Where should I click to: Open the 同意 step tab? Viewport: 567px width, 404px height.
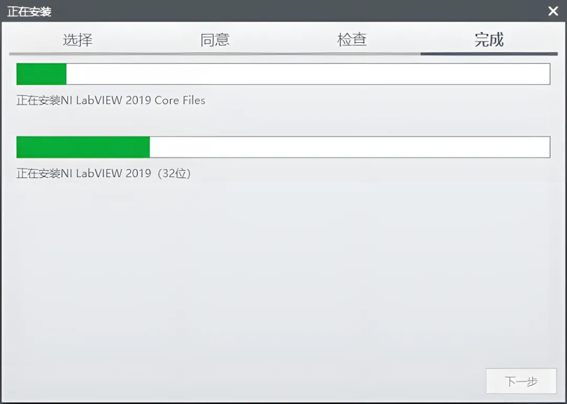coord(215,39)
